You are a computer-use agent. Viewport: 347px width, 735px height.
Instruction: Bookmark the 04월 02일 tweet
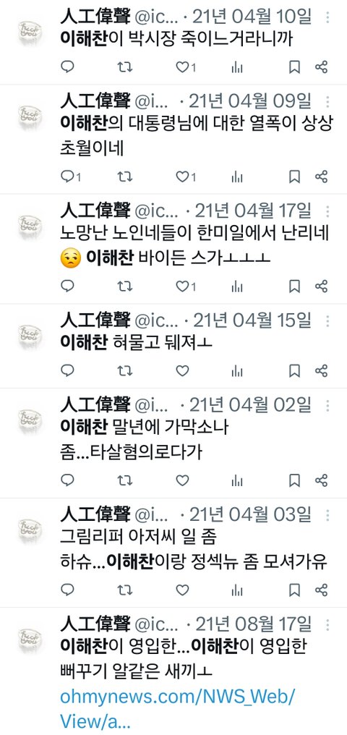coord(294,480)
